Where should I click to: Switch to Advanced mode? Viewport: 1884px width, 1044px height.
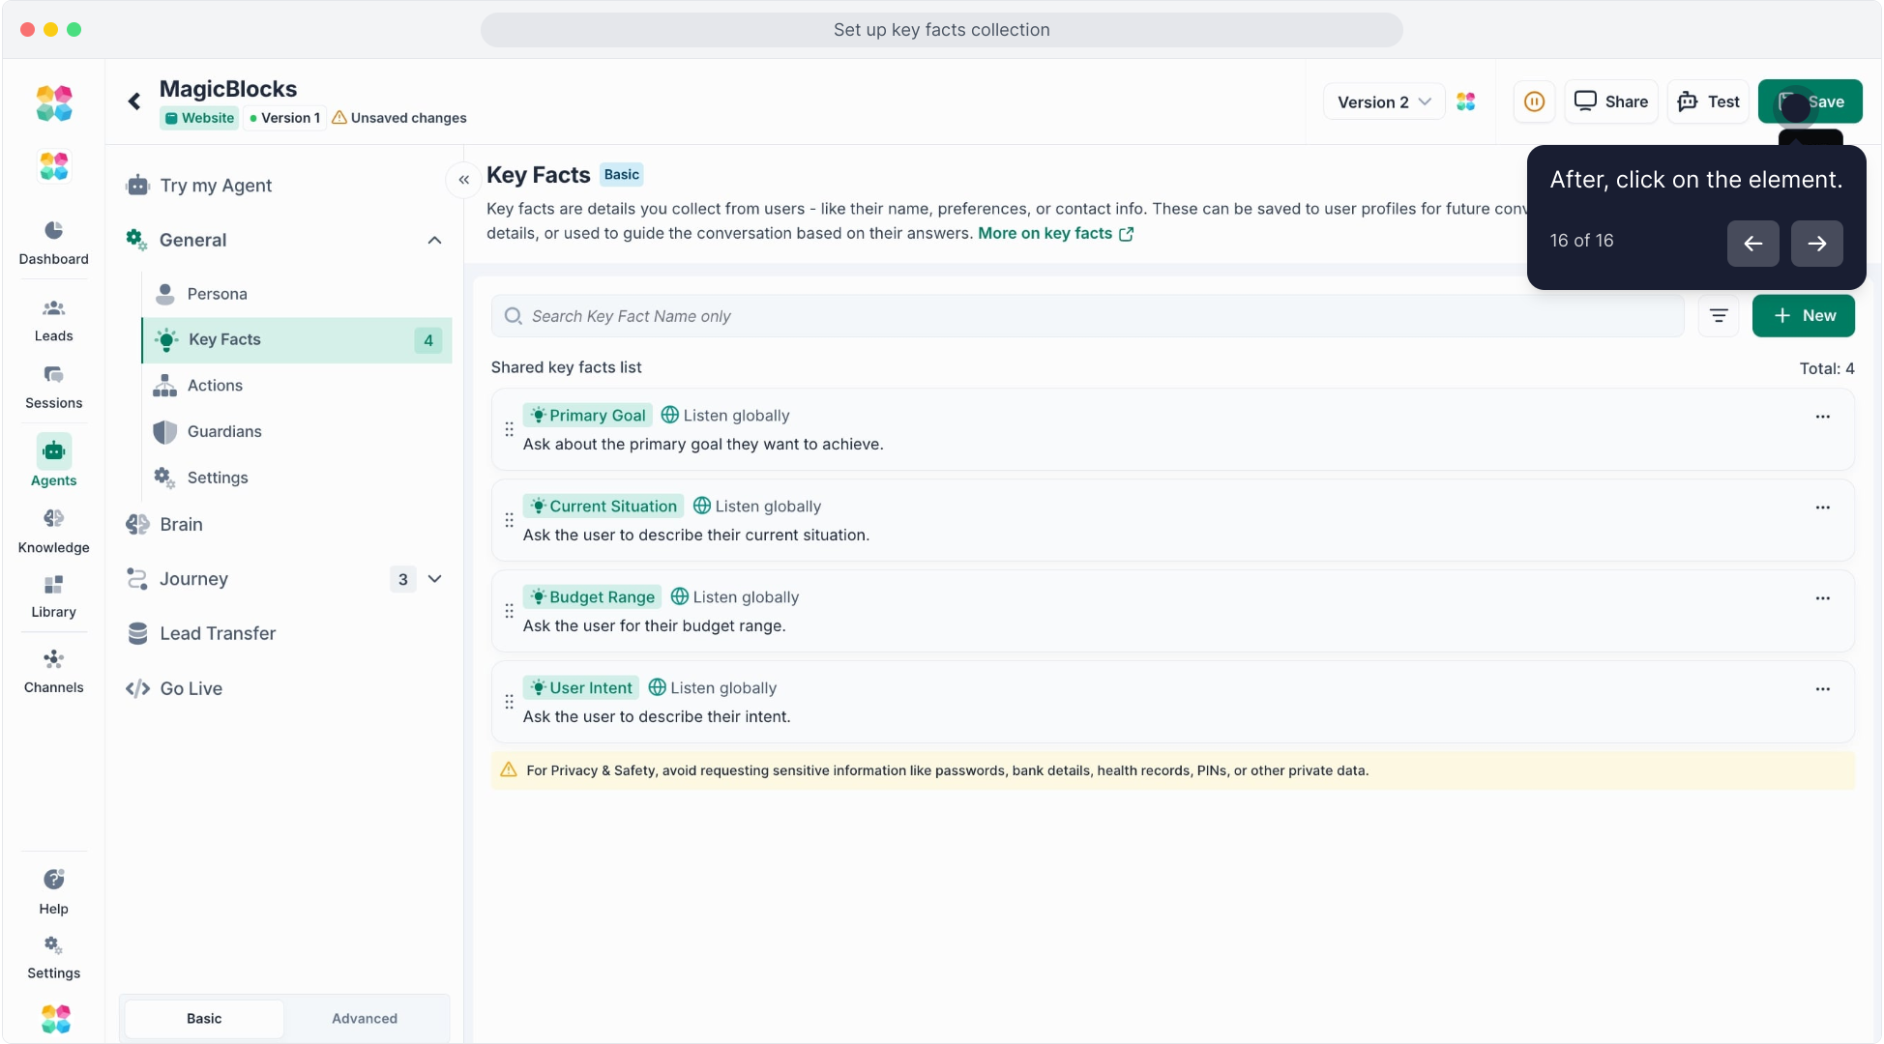tap(365, 1018)
